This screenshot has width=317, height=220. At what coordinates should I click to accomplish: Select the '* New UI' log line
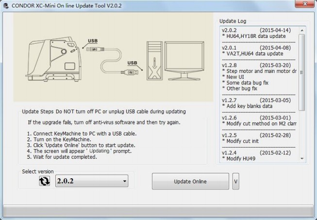233,77
